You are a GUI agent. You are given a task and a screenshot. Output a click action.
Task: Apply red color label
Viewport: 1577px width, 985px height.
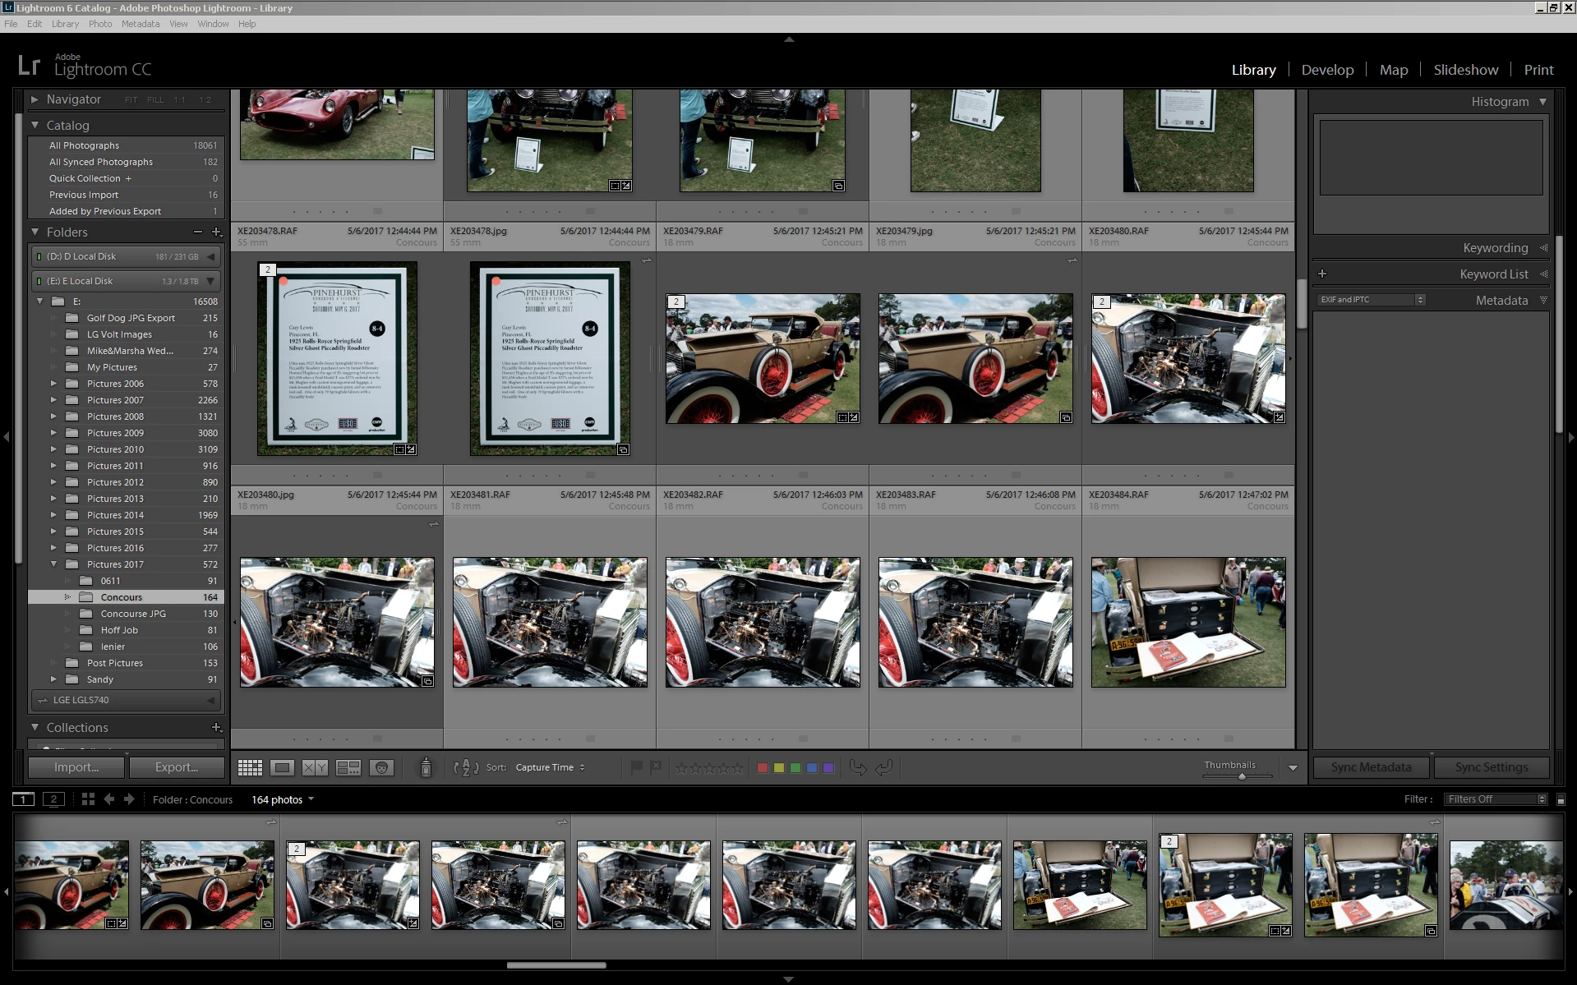point(763,767)
